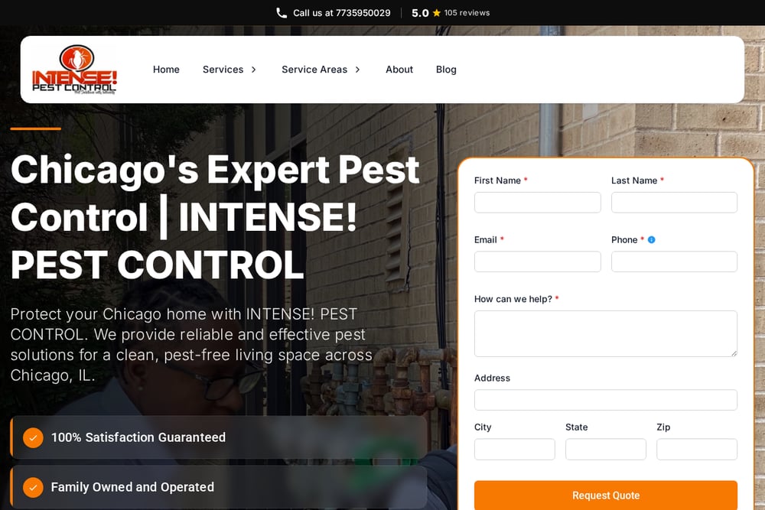
Task: Focus the Email input field
Action: click(537, 261)
